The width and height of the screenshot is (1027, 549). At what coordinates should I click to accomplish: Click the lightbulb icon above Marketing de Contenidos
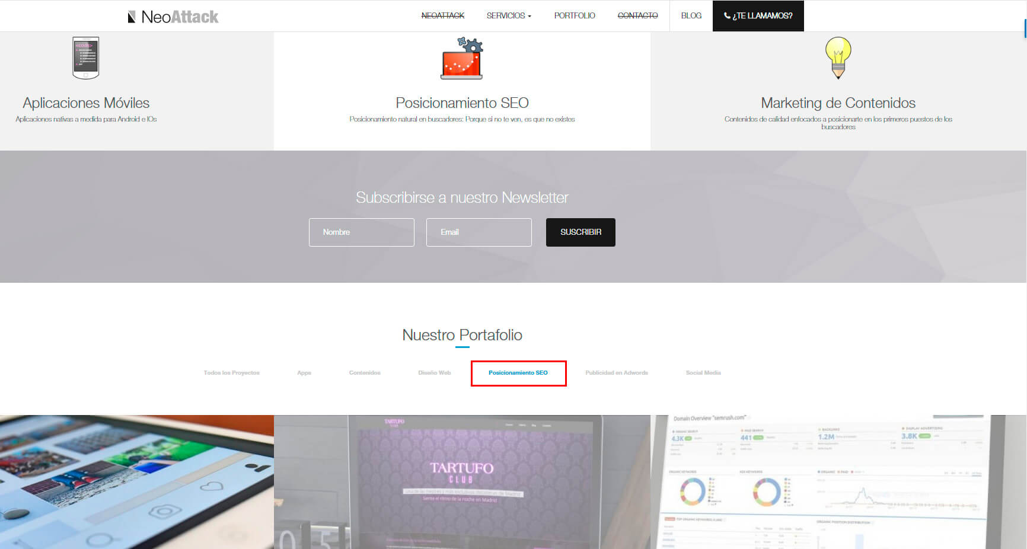pyautogui.click(x=838, y=58)
